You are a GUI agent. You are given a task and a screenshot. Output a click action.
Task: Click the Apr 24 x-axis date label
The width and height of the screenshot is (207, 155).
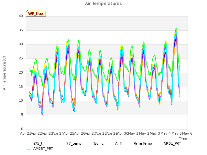pos(58,133)
